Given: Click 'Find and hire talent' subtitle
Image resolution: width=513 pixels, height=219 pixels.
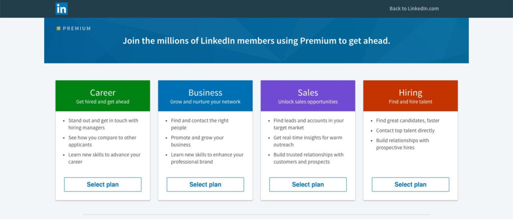Looking at the screenshot, I should [410, 102].
